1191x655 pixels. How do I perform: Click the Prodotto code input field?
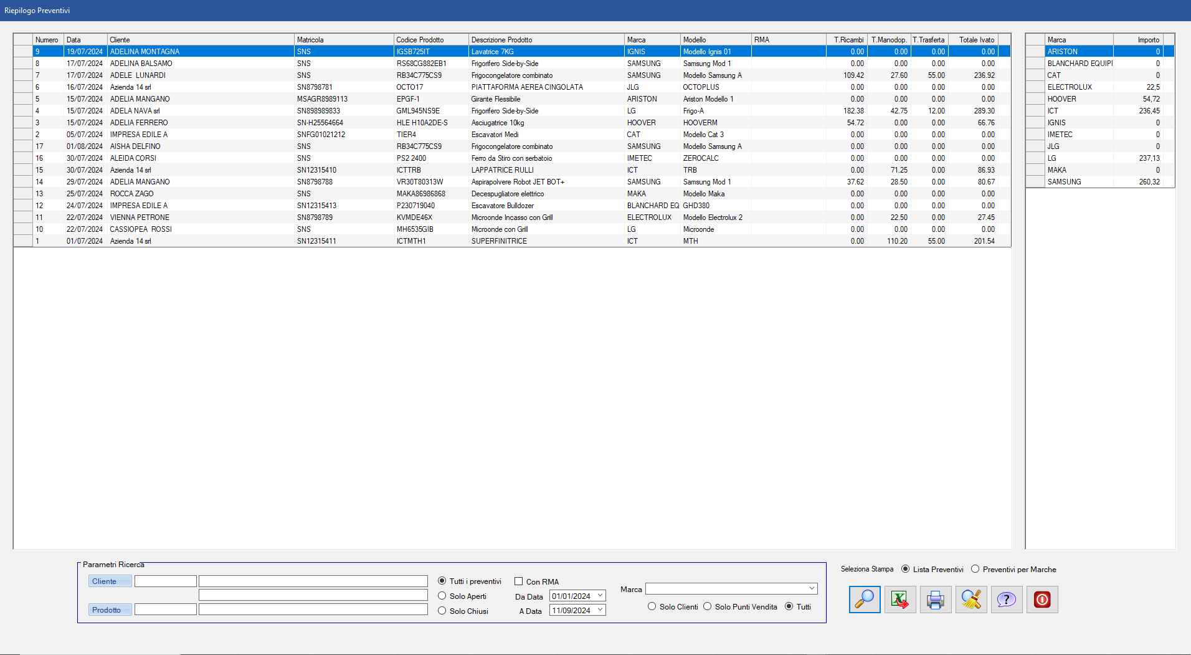(x=166, y=610)
